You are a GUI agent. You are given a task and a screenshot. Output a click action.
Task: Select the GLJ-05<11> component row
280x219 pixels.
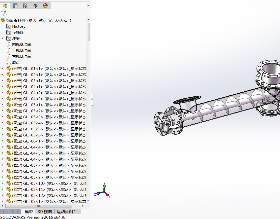coord(46,189)
